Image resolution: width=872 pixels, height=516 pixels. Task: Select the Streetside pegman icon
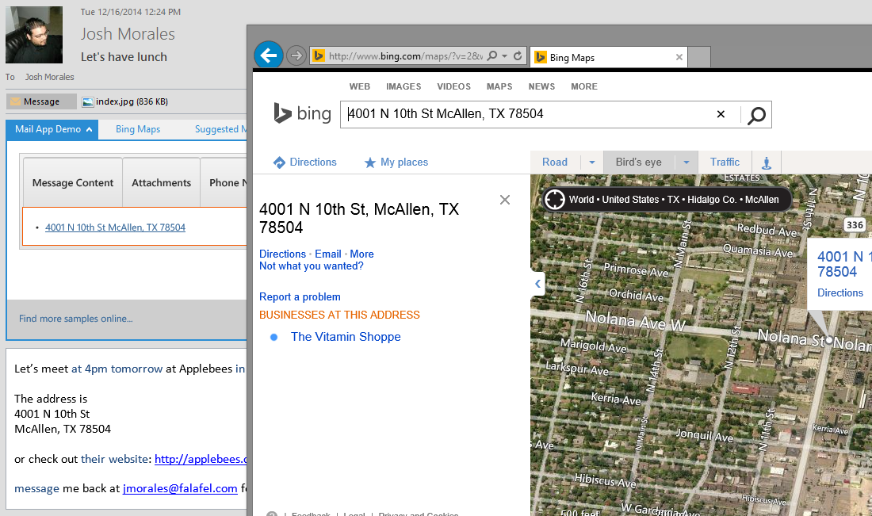[766, 162]
